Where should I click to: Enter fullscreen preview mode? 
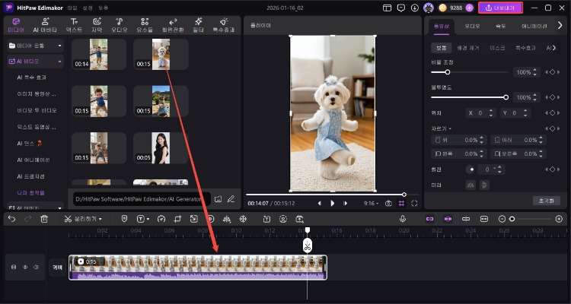(414, 204)
